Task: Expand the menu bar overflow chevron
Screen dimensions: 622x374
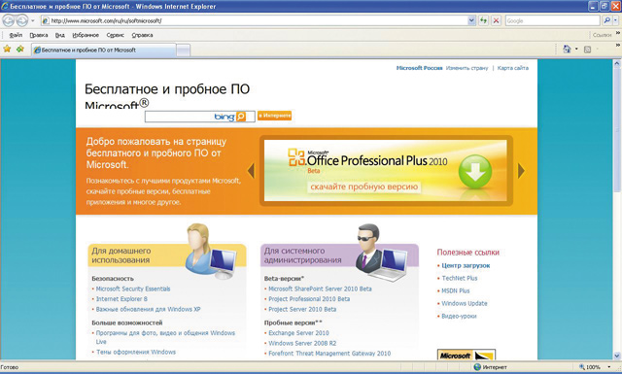Action: pos(617,33)
